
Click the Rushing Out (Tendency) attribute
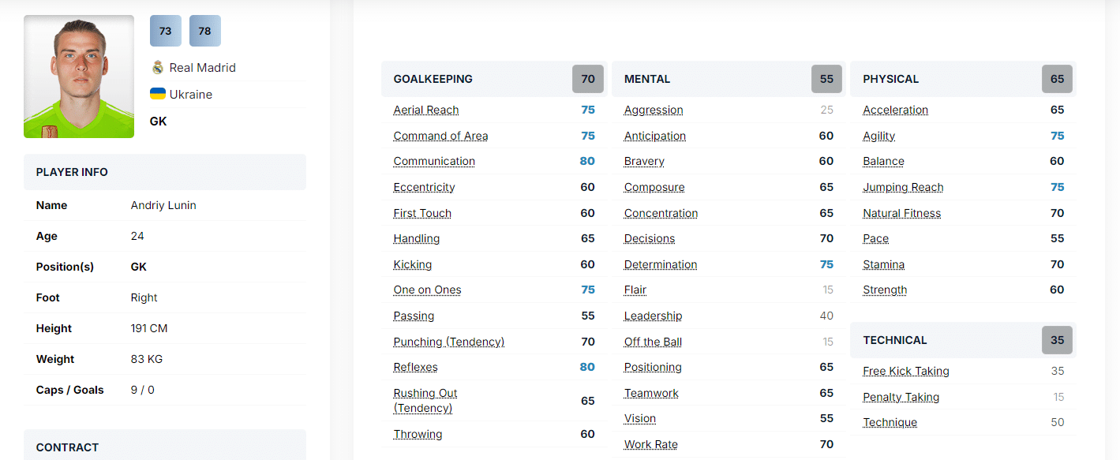[425, 400]
